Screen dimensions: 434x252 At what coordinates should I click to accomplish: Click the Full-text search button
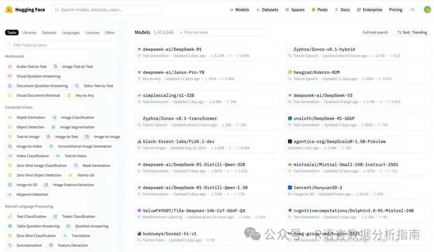point(375,33)
